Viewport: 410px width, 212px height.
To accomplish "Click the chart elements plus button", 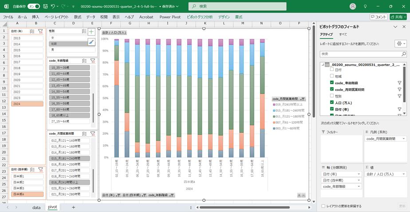I will point(91,32).
